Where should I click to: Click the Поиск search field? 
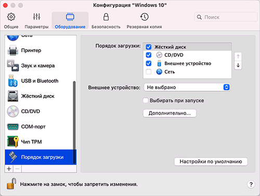tap(226, 17)
